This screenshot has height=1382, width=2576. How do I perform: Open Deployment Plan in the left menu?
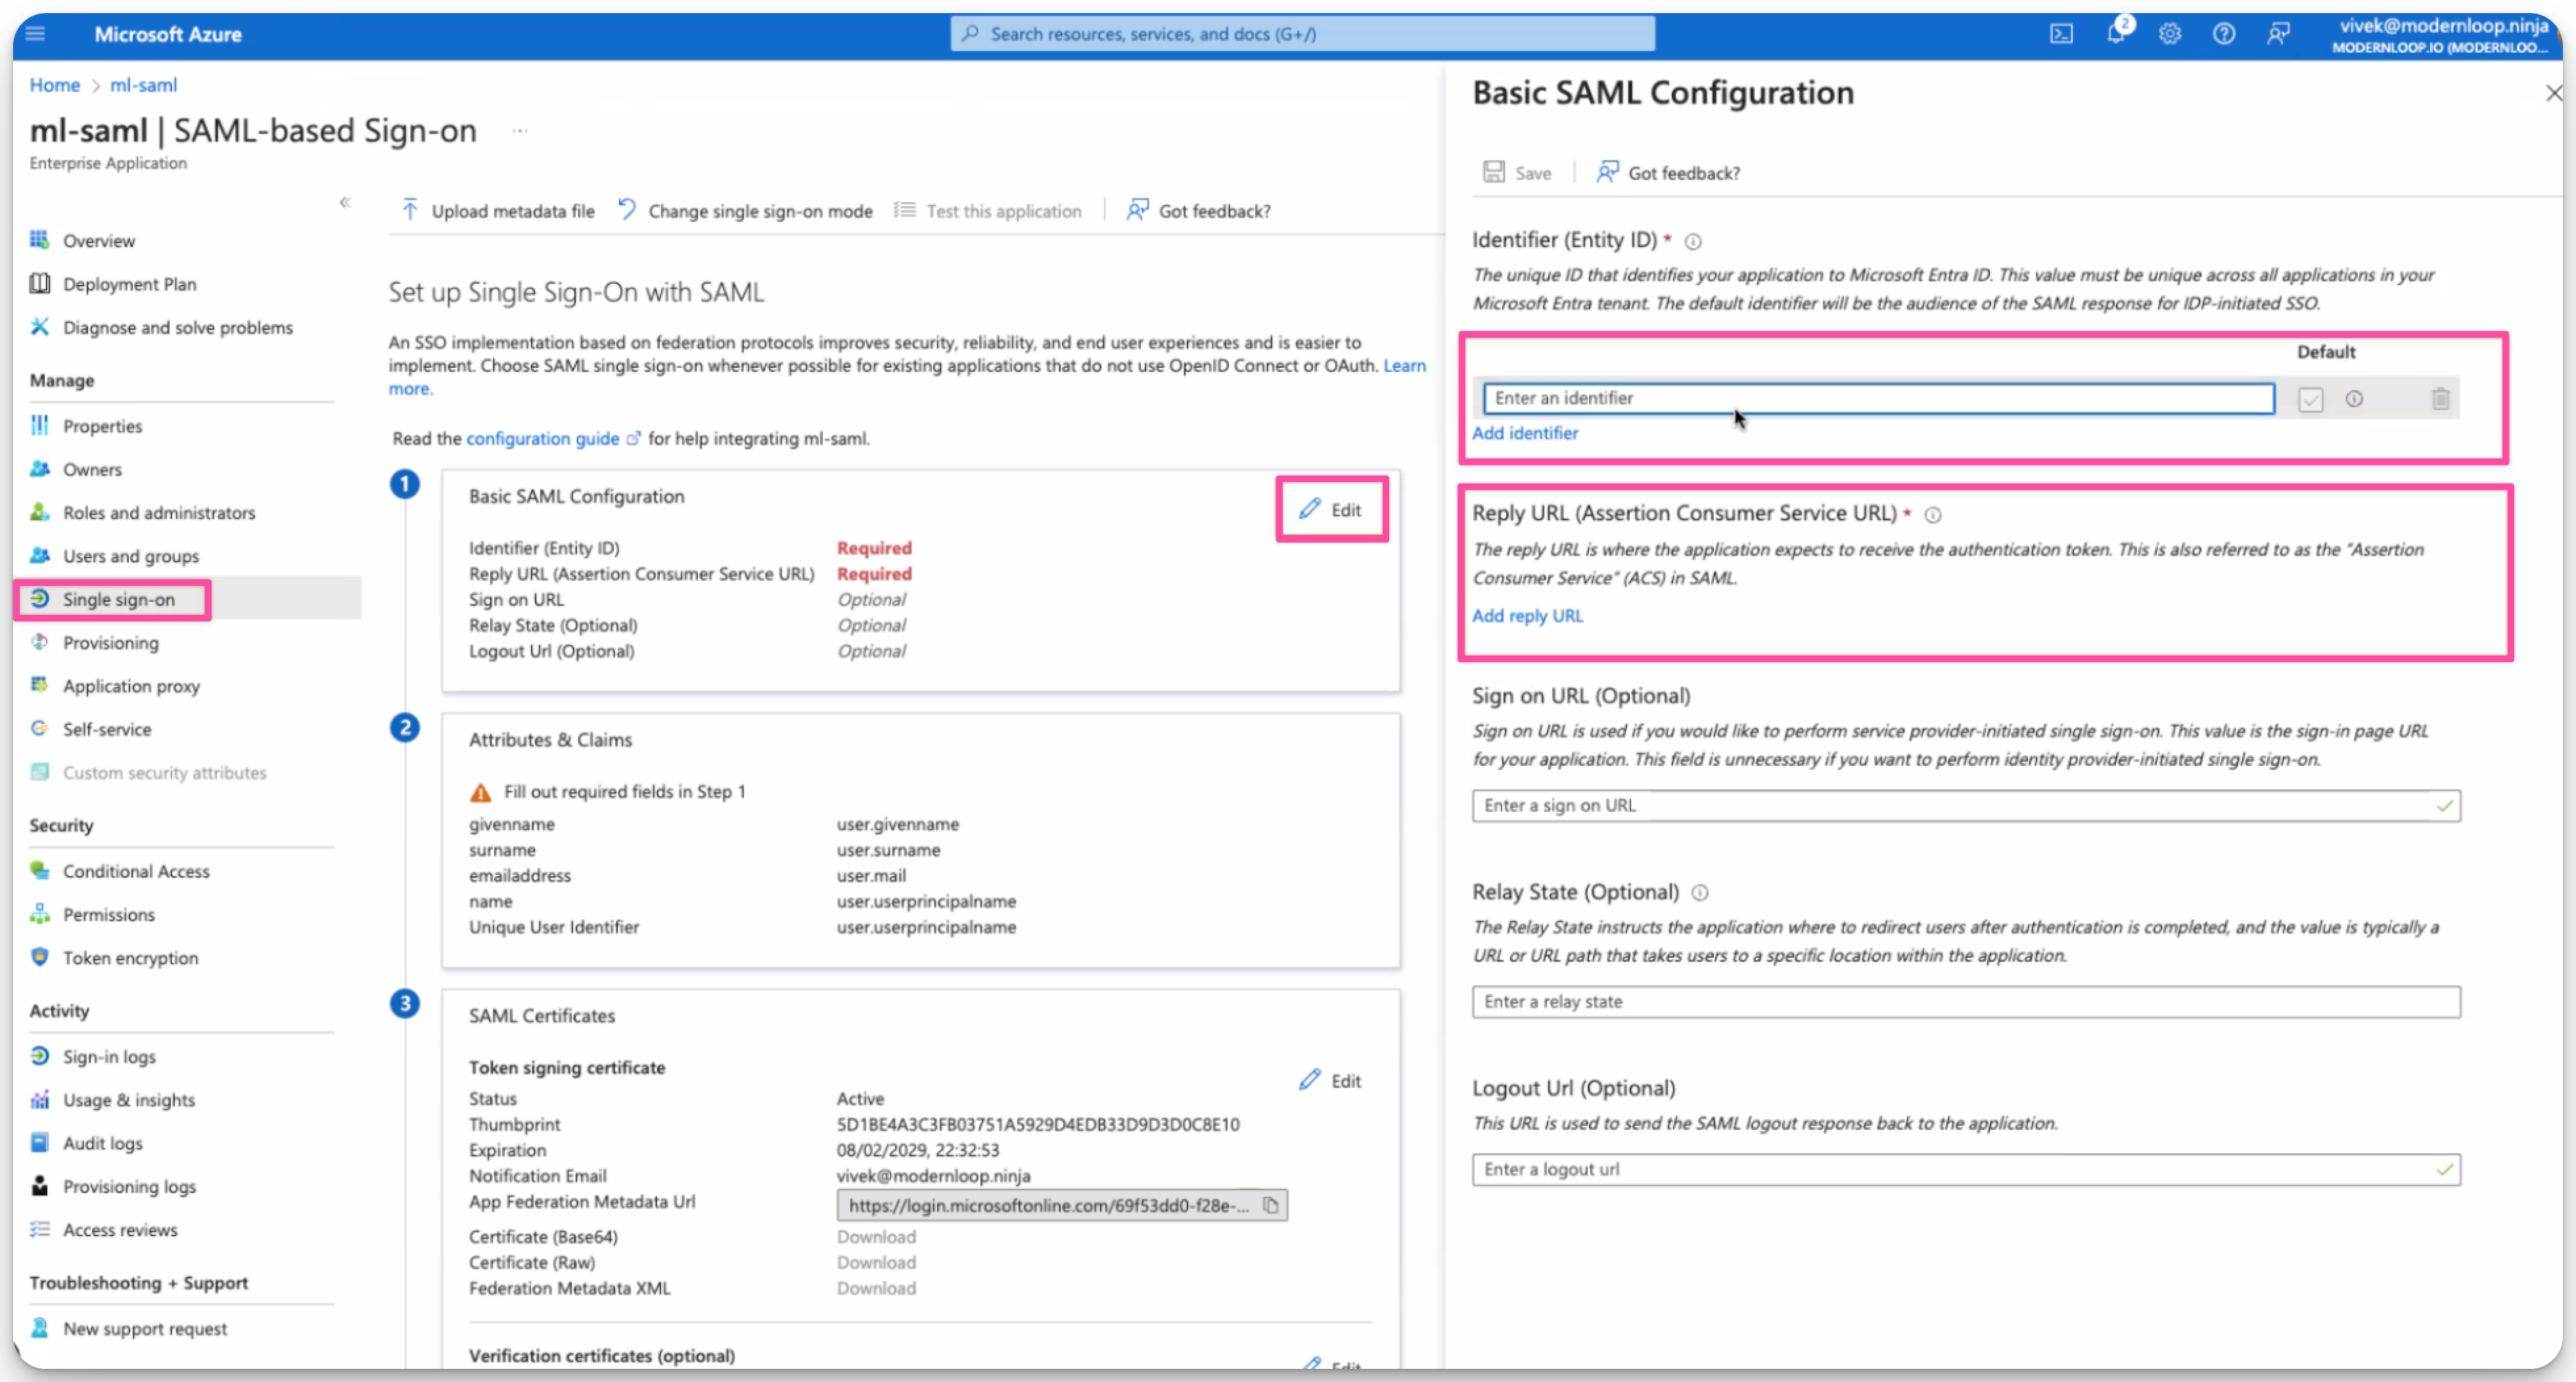(x=129, y=284)
